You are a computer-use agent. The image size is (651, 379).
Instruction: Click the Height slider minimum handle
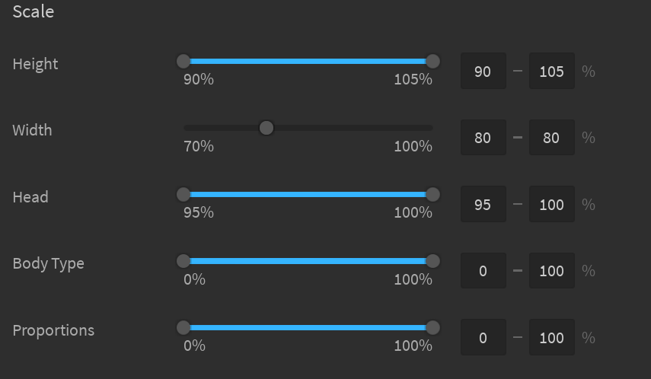(x=183, y=62)
